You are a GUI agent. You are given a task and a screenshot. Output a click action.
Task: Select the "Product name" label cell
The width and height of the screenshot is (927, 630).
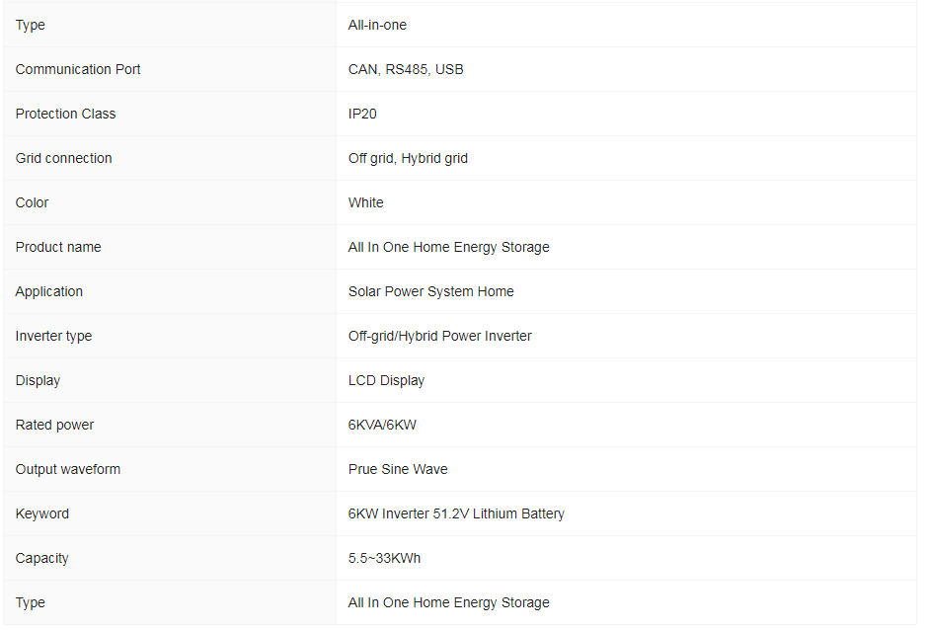58,247
